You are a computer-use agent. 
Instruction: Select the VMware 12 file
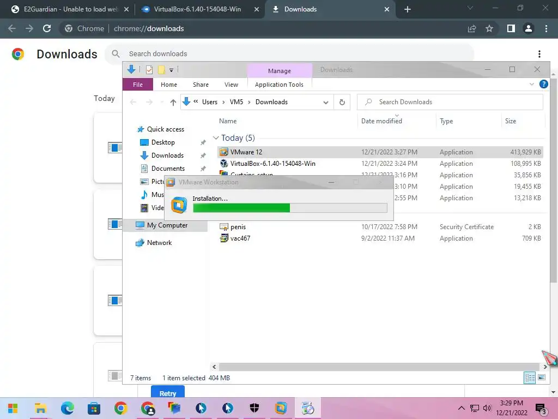(x=380, y=152)
